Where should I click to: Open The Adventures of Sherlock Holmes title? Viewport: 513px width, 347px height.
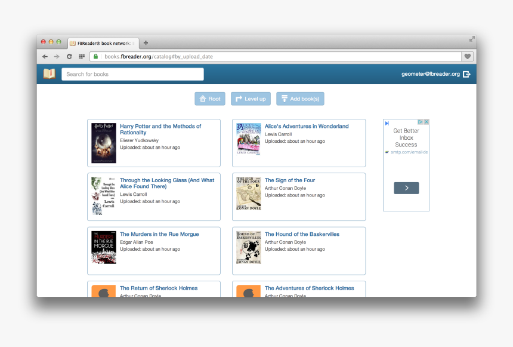309,288
